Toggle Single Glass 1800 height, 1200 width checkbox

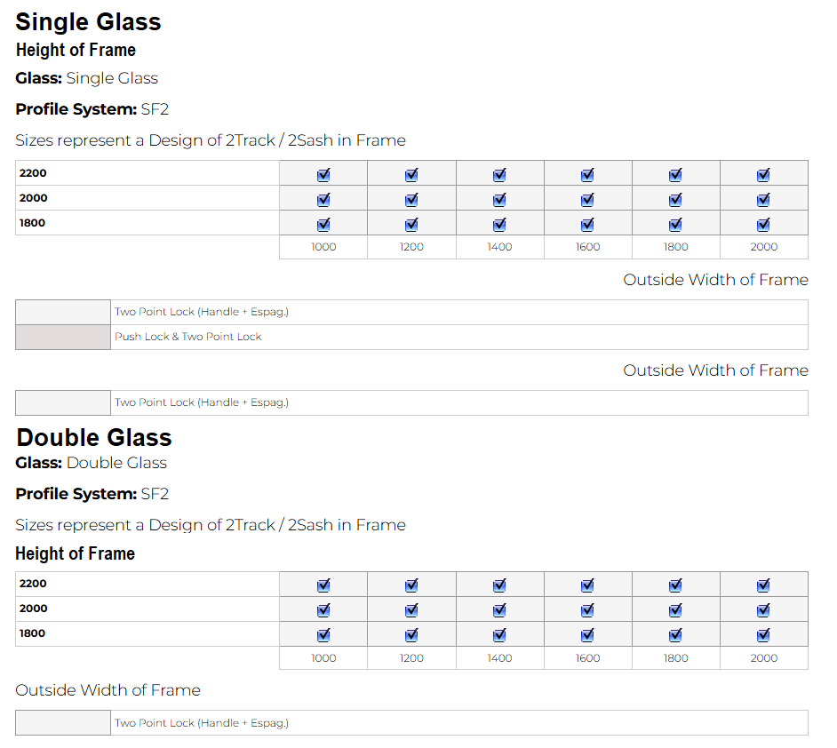click(411, 224)
